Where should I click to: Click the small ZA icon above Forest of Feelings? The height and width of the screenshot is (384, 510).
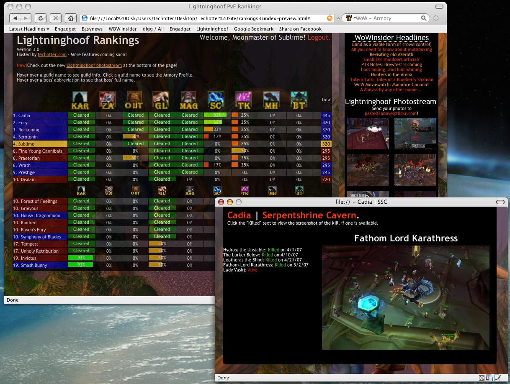click(x=108, y=191)
